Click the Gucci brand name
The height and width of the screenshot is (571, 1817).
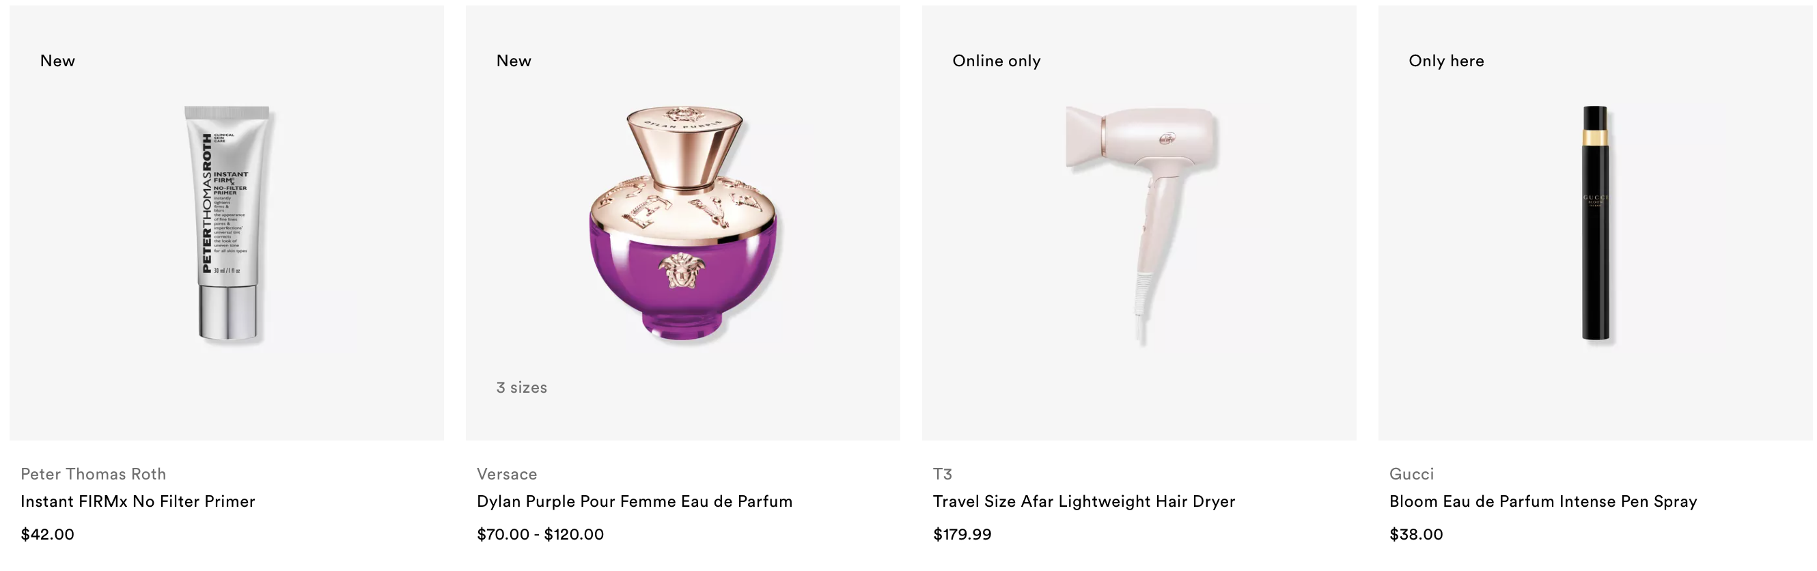[1411, 474]
